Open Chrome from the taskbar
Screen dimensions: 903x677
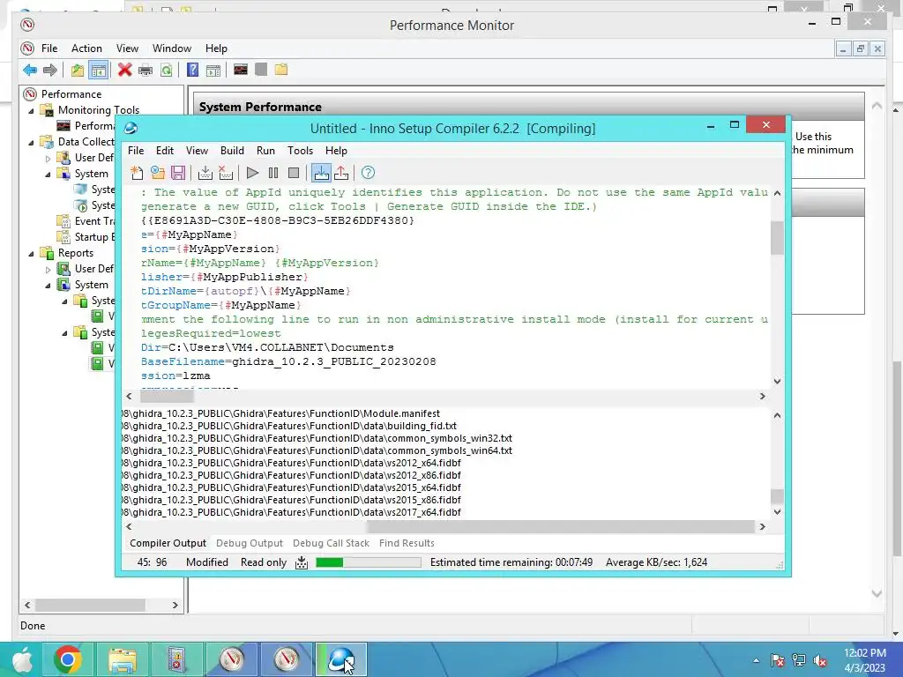67,659
